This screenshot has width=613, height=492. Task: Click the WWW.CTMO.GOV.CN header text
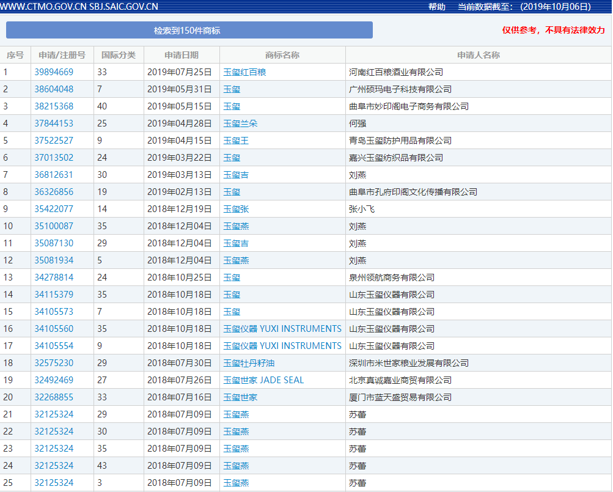pyautogui.click(x=43, y=7)
